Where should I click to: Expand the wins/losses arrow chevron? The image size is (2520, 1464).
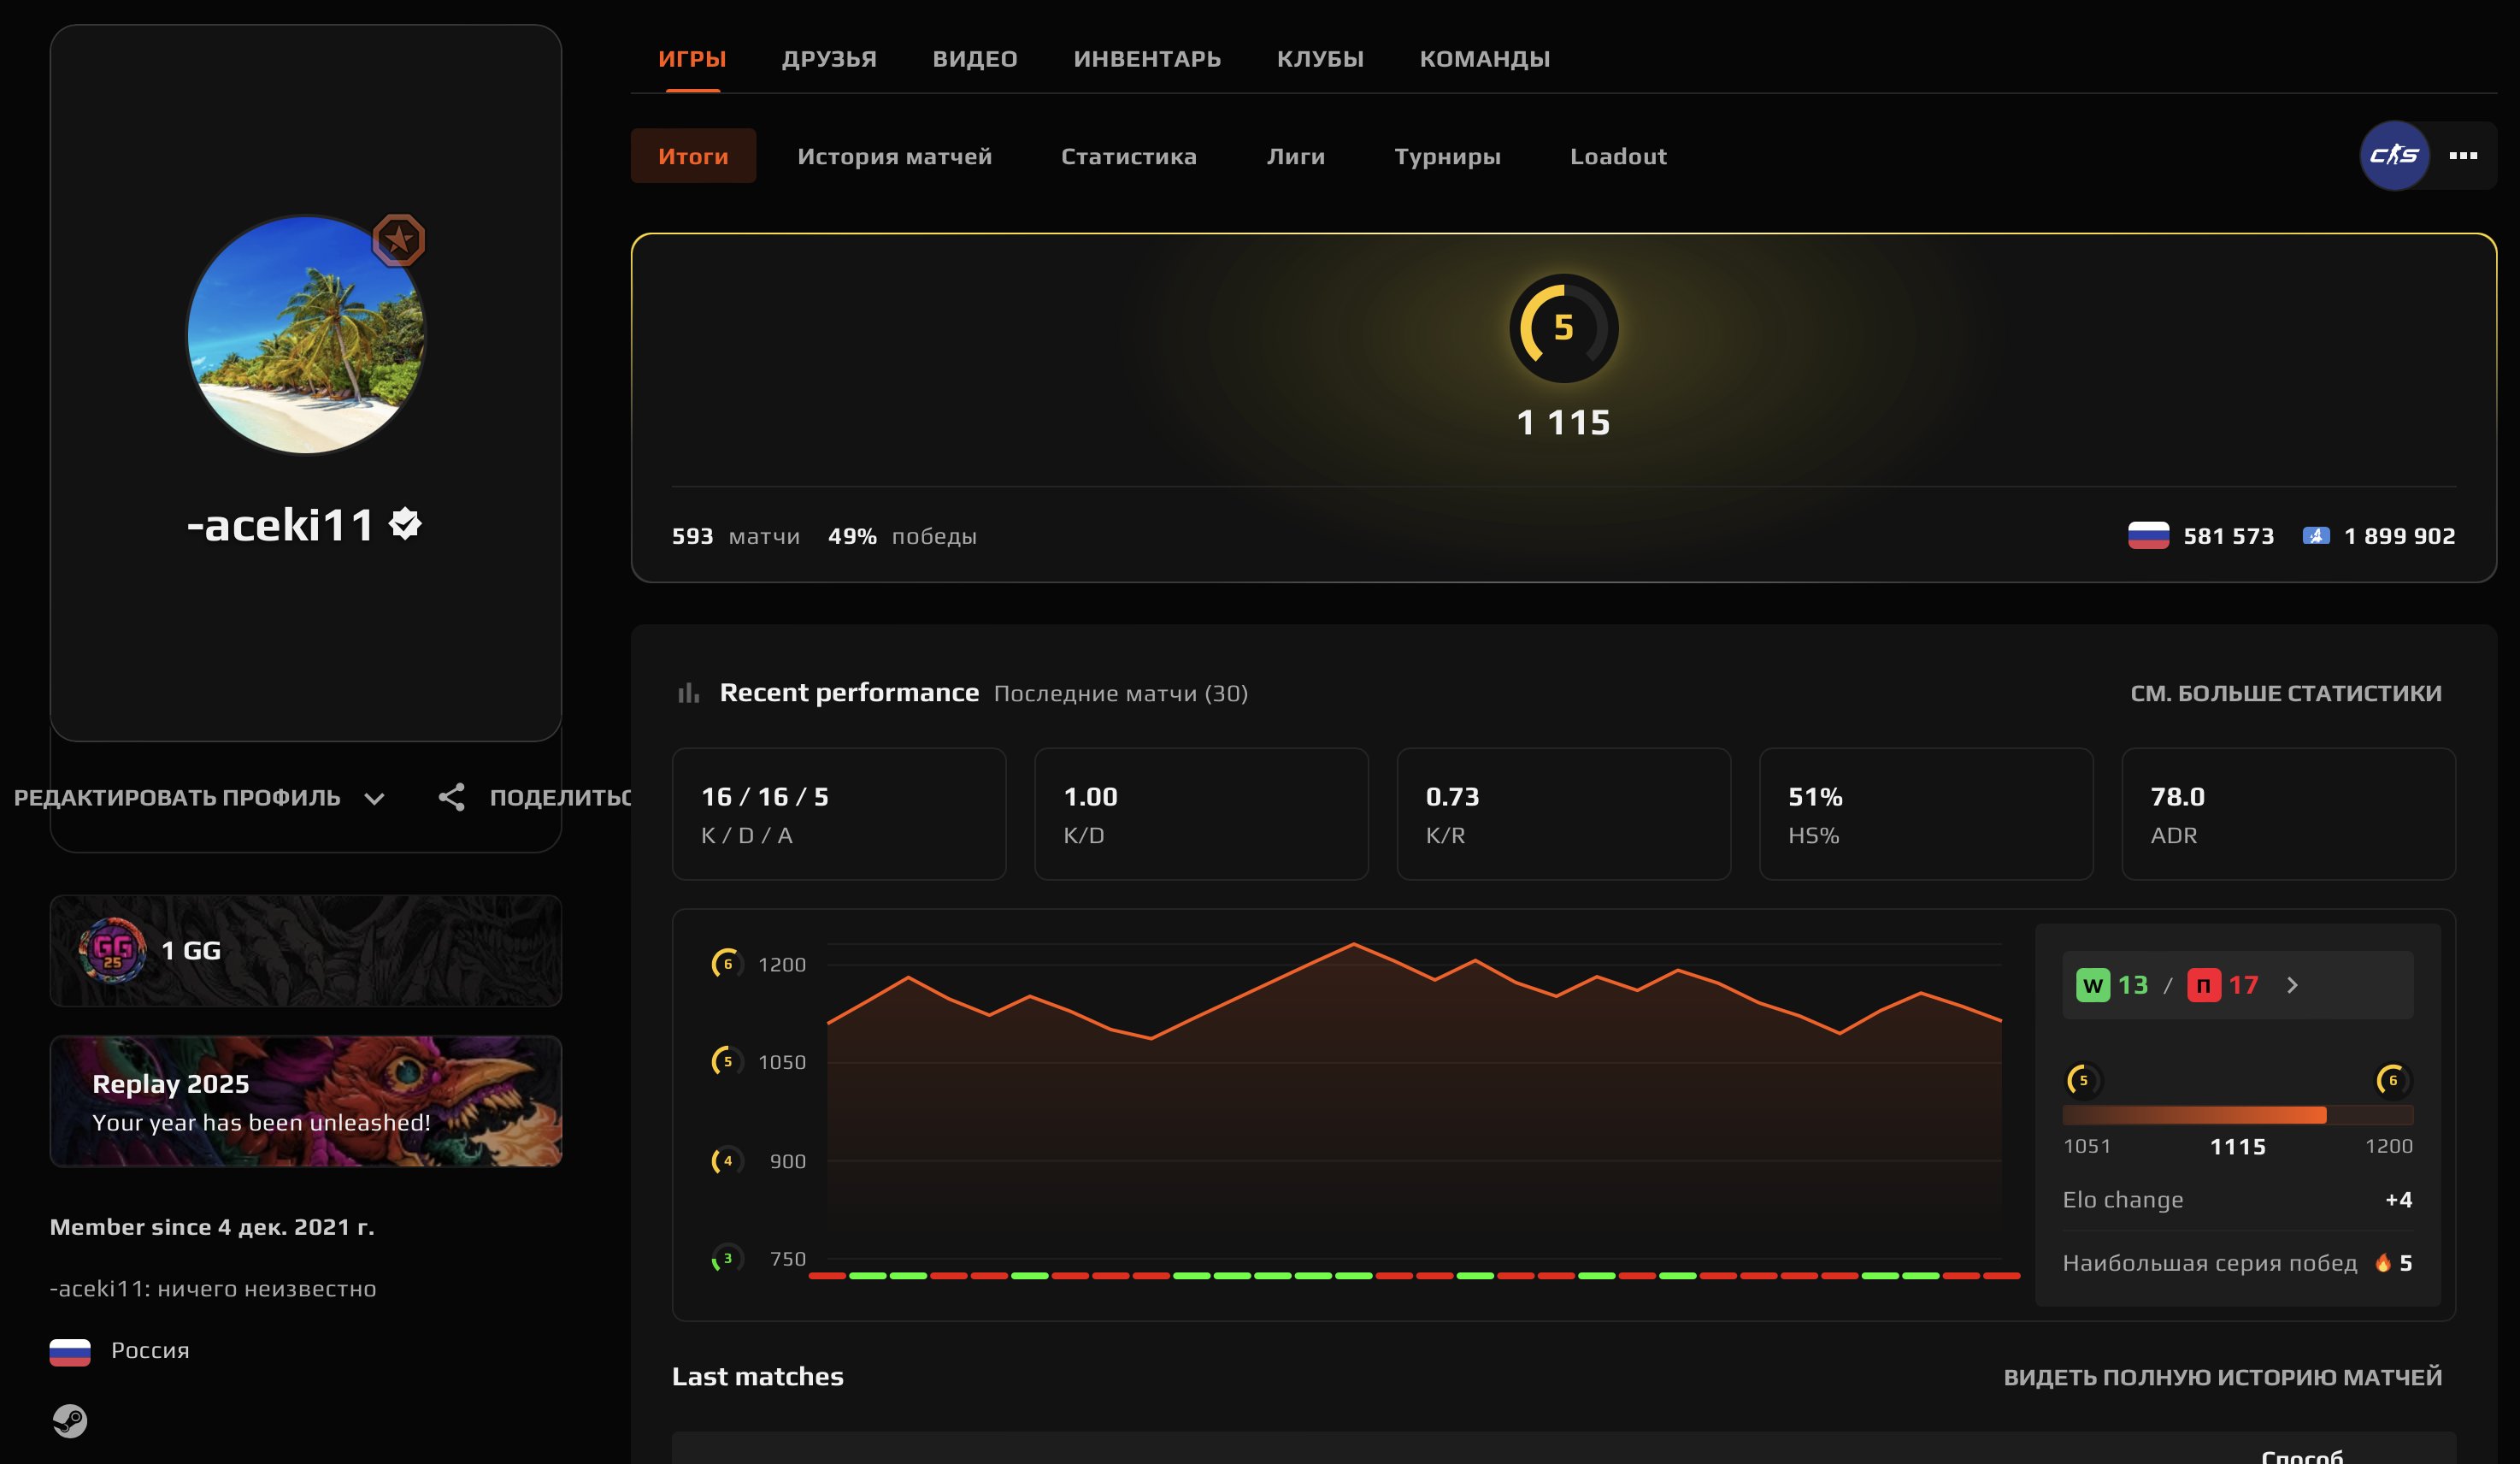click(2292, 986)
